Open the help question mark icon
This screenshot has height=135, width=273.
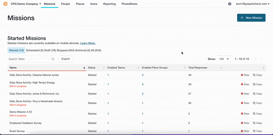pos(230,4)
